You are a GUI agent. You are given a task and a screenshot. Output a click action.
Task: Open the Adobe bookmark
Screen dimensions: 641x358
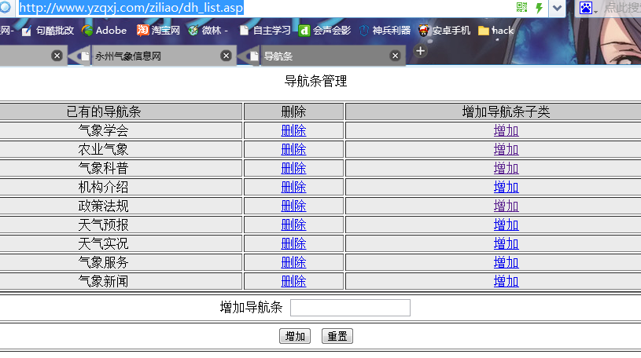(105, 31)
